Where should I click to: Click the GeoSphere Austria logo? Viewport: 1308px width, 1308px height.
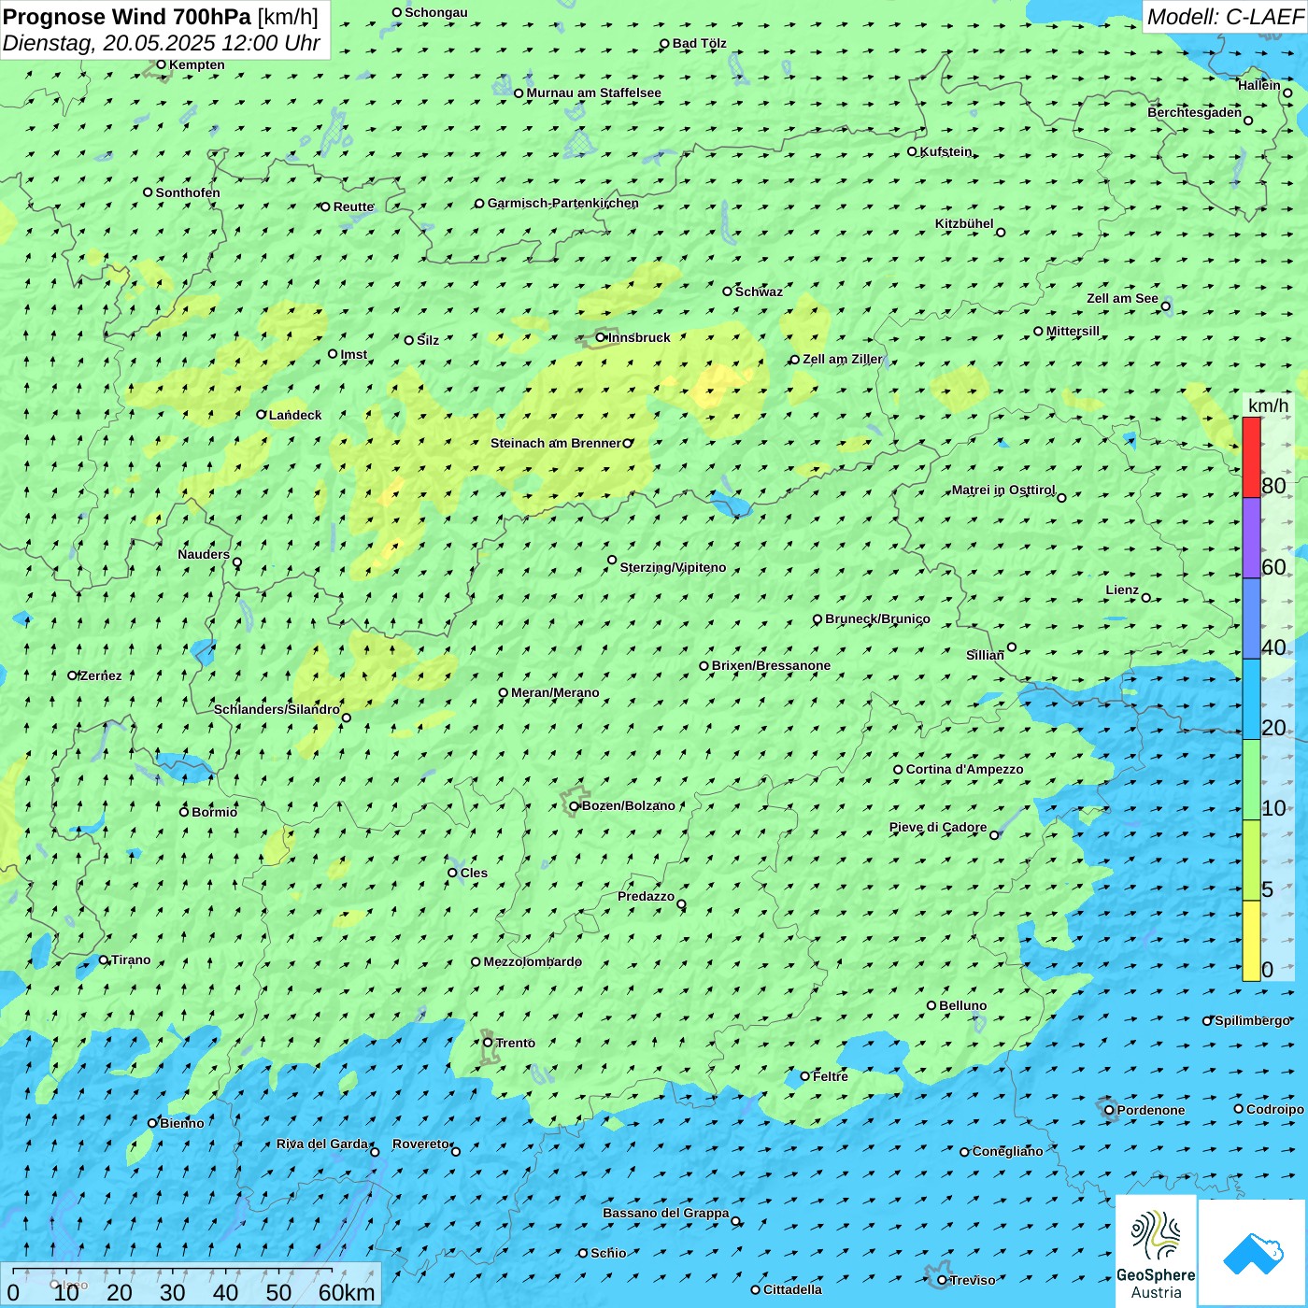point(1156,1250)
